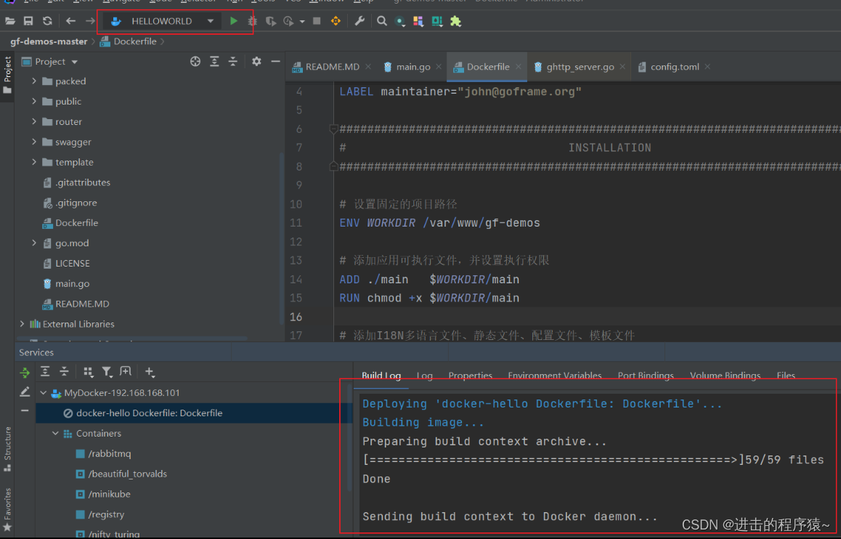Open the Project view dropdown
This screenshot has height=539, width=841.
(75, 62)
